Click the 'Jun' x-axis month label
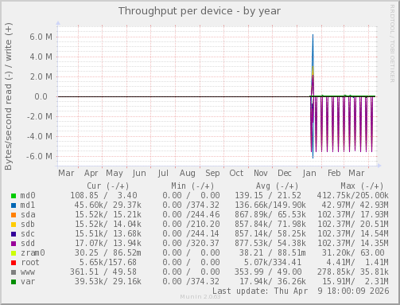This screenshot has height=305, width=400. 139,174
